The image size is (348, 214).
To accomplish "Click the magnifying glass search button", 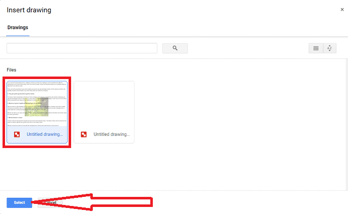I will (x=175, y=48).
